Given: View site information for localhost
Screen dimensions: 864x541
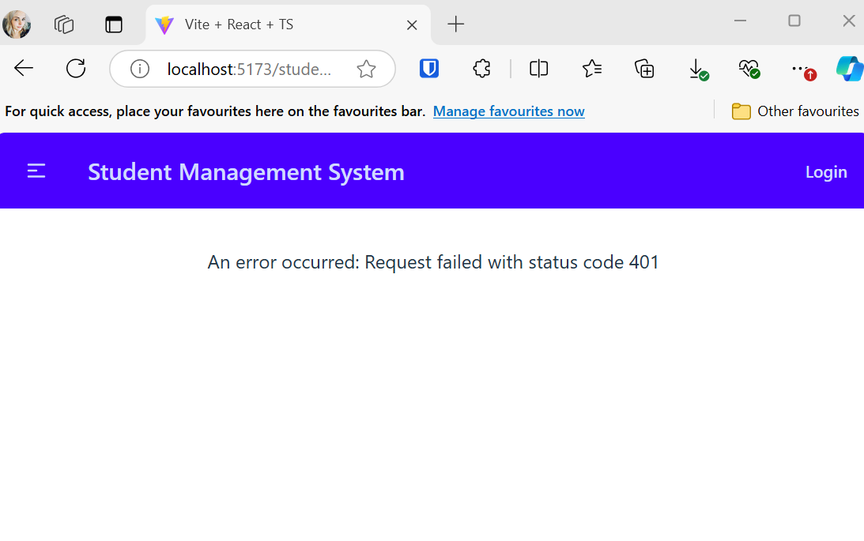Looking at the screenshot, I should pos(139,68).
